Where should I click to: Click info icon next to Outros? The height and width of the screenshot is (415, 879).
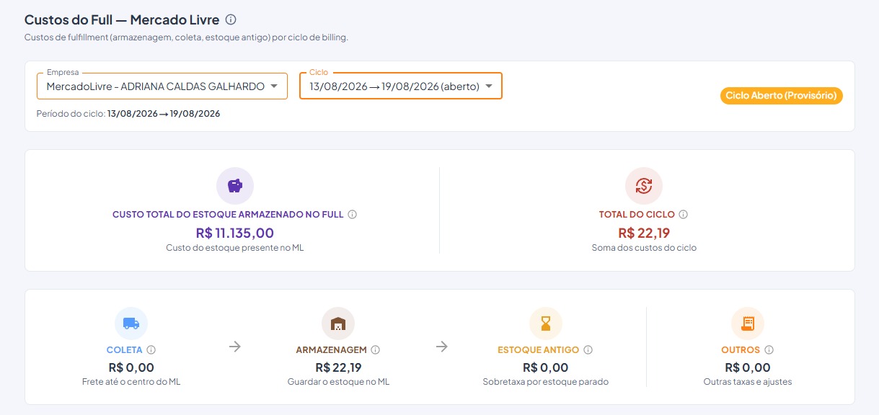coord(769,350)
